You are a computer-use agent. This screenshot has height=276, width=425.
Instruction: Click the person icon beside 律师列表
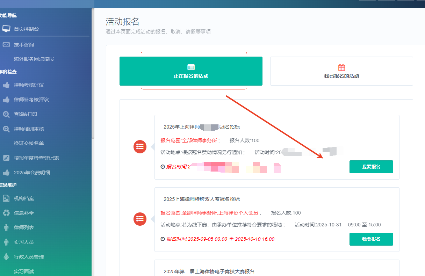(6, 228)
